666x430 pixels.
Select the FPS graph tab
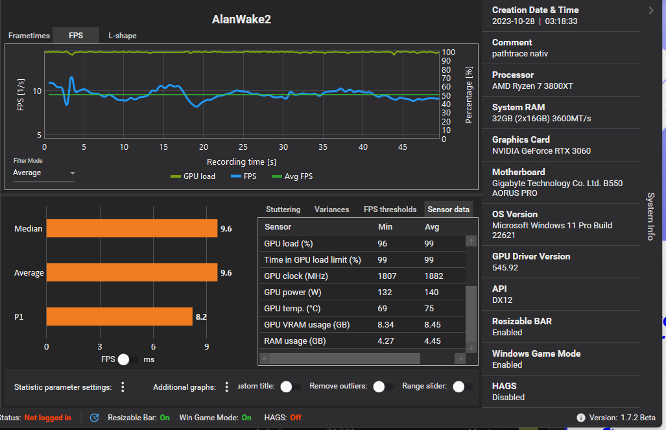point(76,36)
